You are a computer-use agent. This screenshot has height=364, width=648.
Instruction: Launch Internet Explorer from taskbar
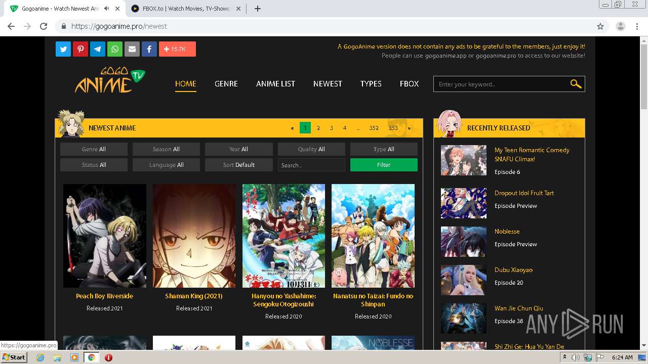[40, 357]
